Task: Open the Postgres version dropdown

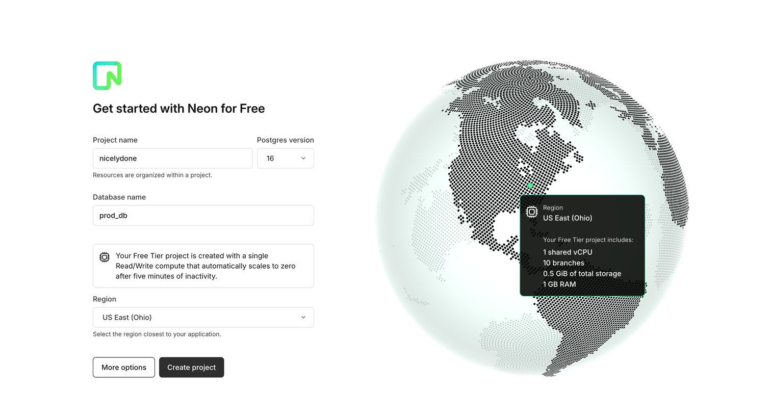Action: tap(286, 159)
